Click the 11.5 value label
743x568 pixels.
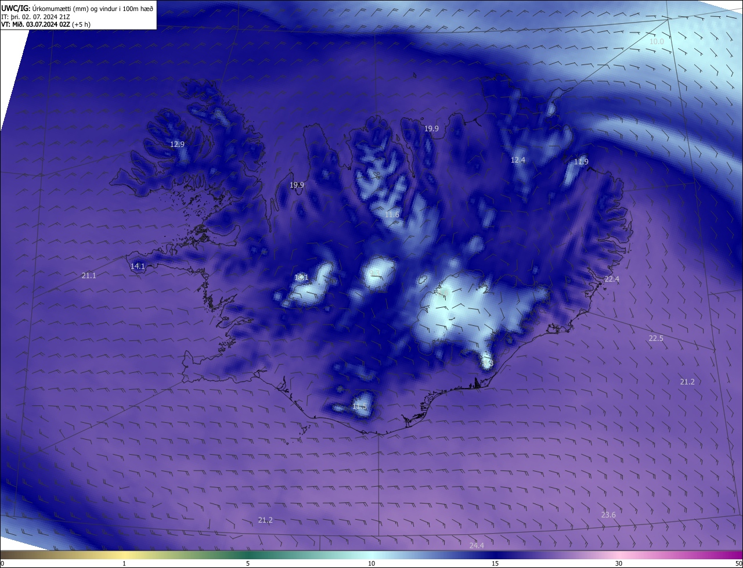coord(359,407)
